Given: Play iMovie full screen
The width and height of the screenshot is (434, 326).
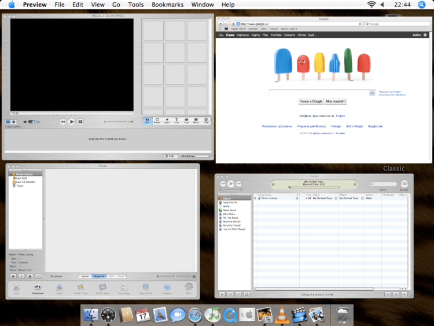Looking at the screenshot, I should point(80,122).
